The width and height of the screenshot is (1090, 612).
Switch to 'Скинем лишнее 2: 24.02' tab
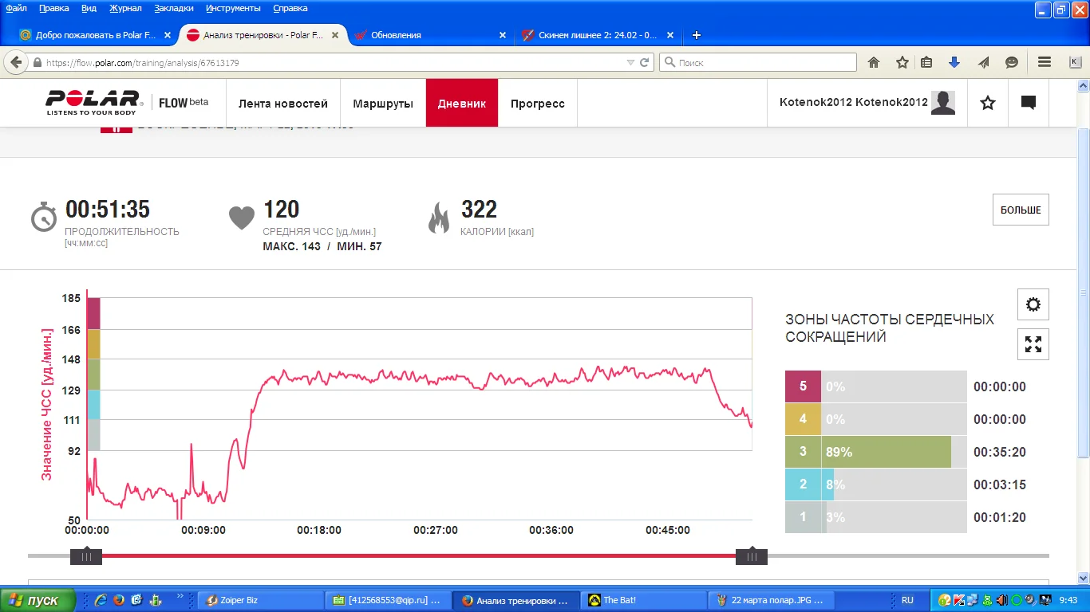(598, 35)
